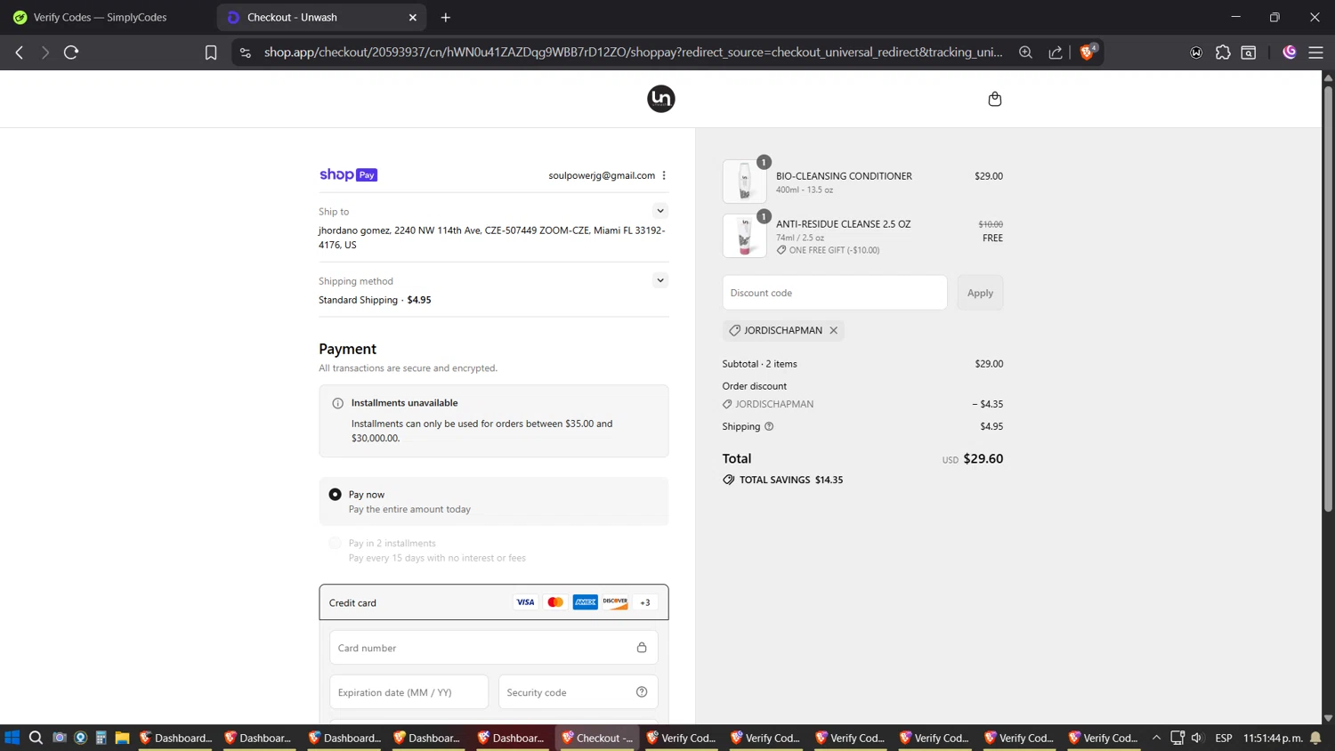Reload the checkout page
1335x751 pixels.
click(x=71, y=52)
